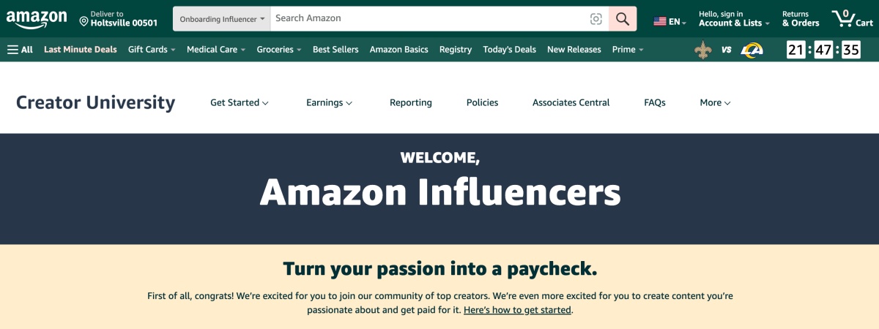Click the New Orleans Saints logo
879x329 pixels.
click(702, 50)
